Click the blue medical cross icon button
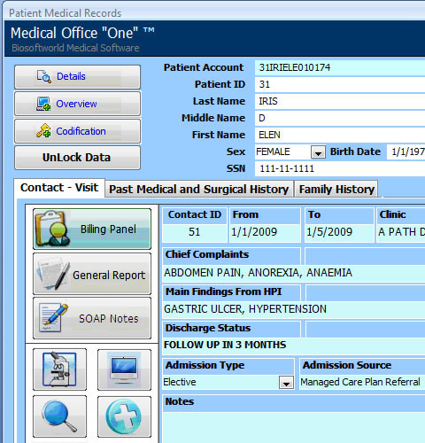The image size is (425, 443). pos(124,416)
